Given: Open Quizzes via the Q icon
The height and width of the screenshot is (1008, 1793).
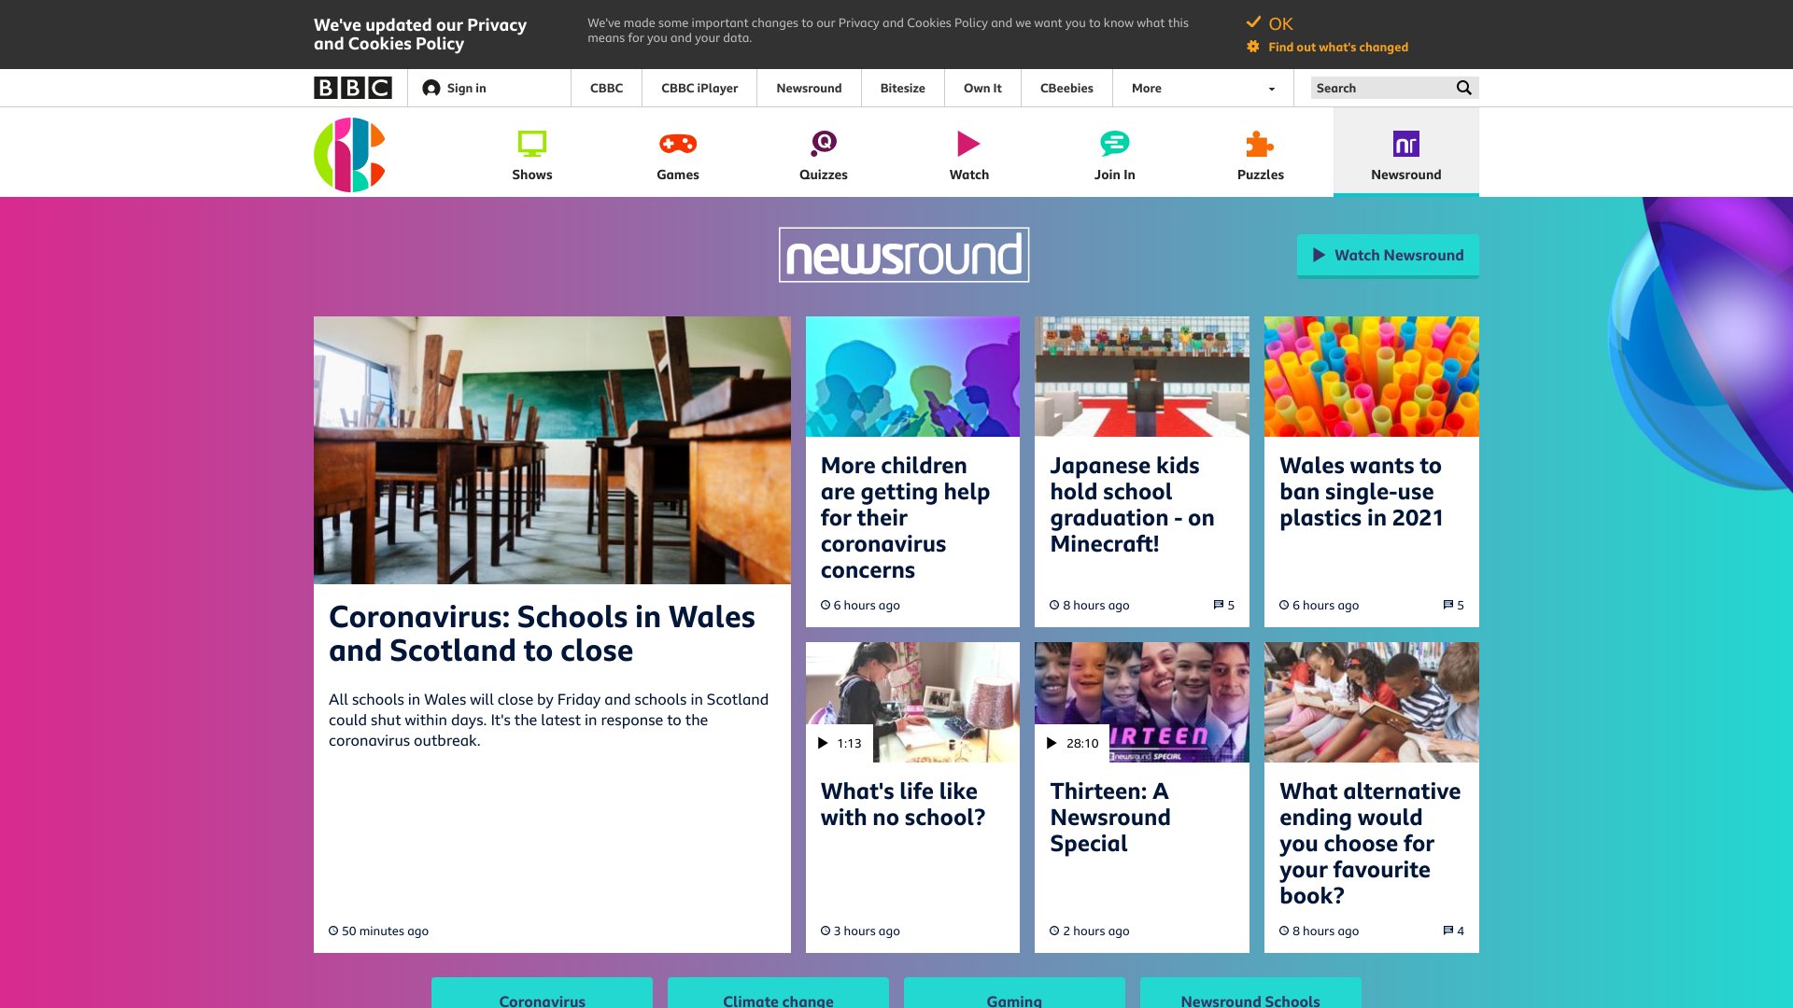Looking at the screenshot, I should coord(824,144).
